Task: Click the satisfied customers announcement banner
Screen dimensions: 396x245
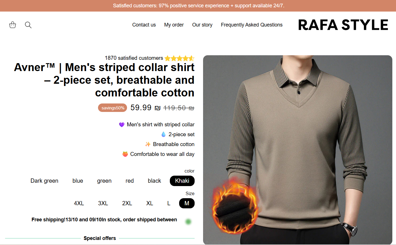Action: 198,6
